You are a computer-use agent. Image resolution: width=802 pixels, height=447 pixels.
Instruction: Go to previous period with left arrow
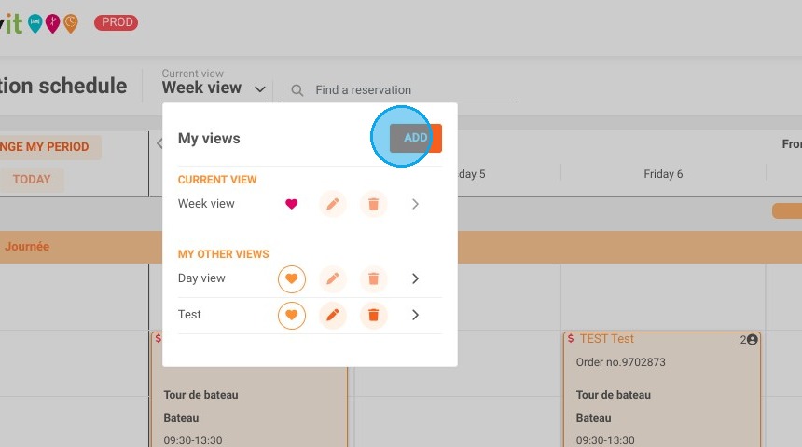[159, 143]
